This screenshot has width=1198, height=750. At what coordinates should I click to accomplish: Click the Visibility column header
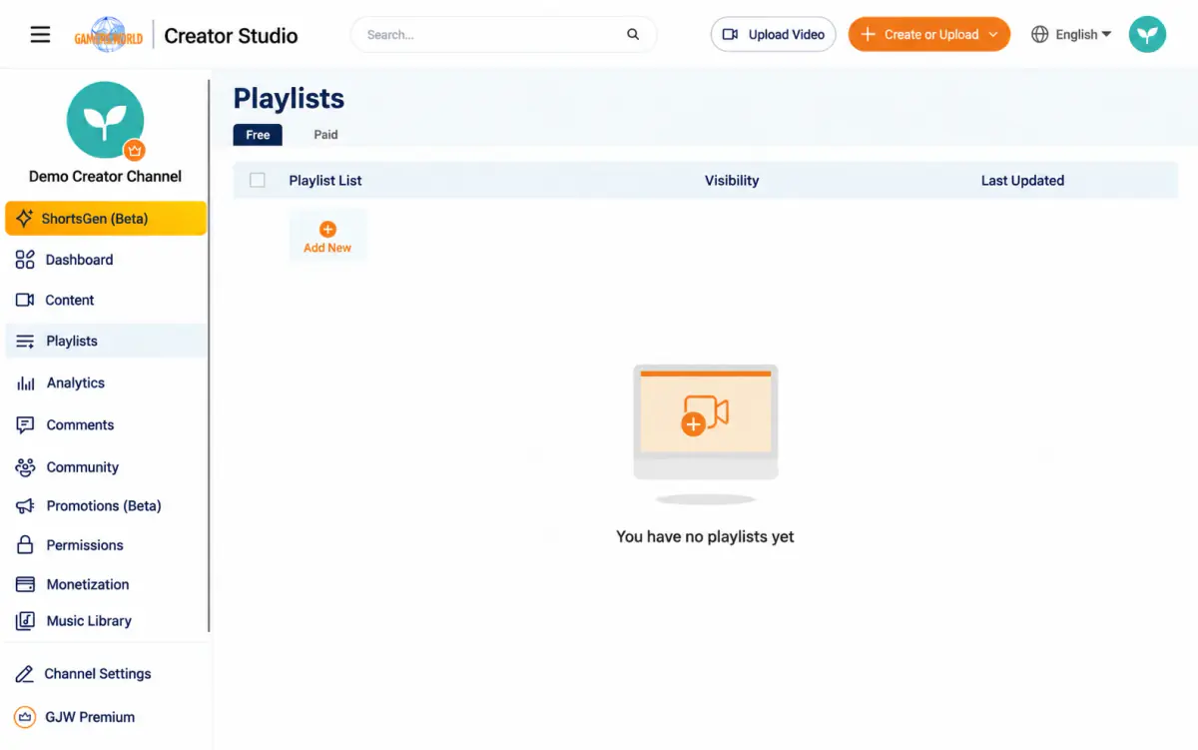click(x=732, y=181)
